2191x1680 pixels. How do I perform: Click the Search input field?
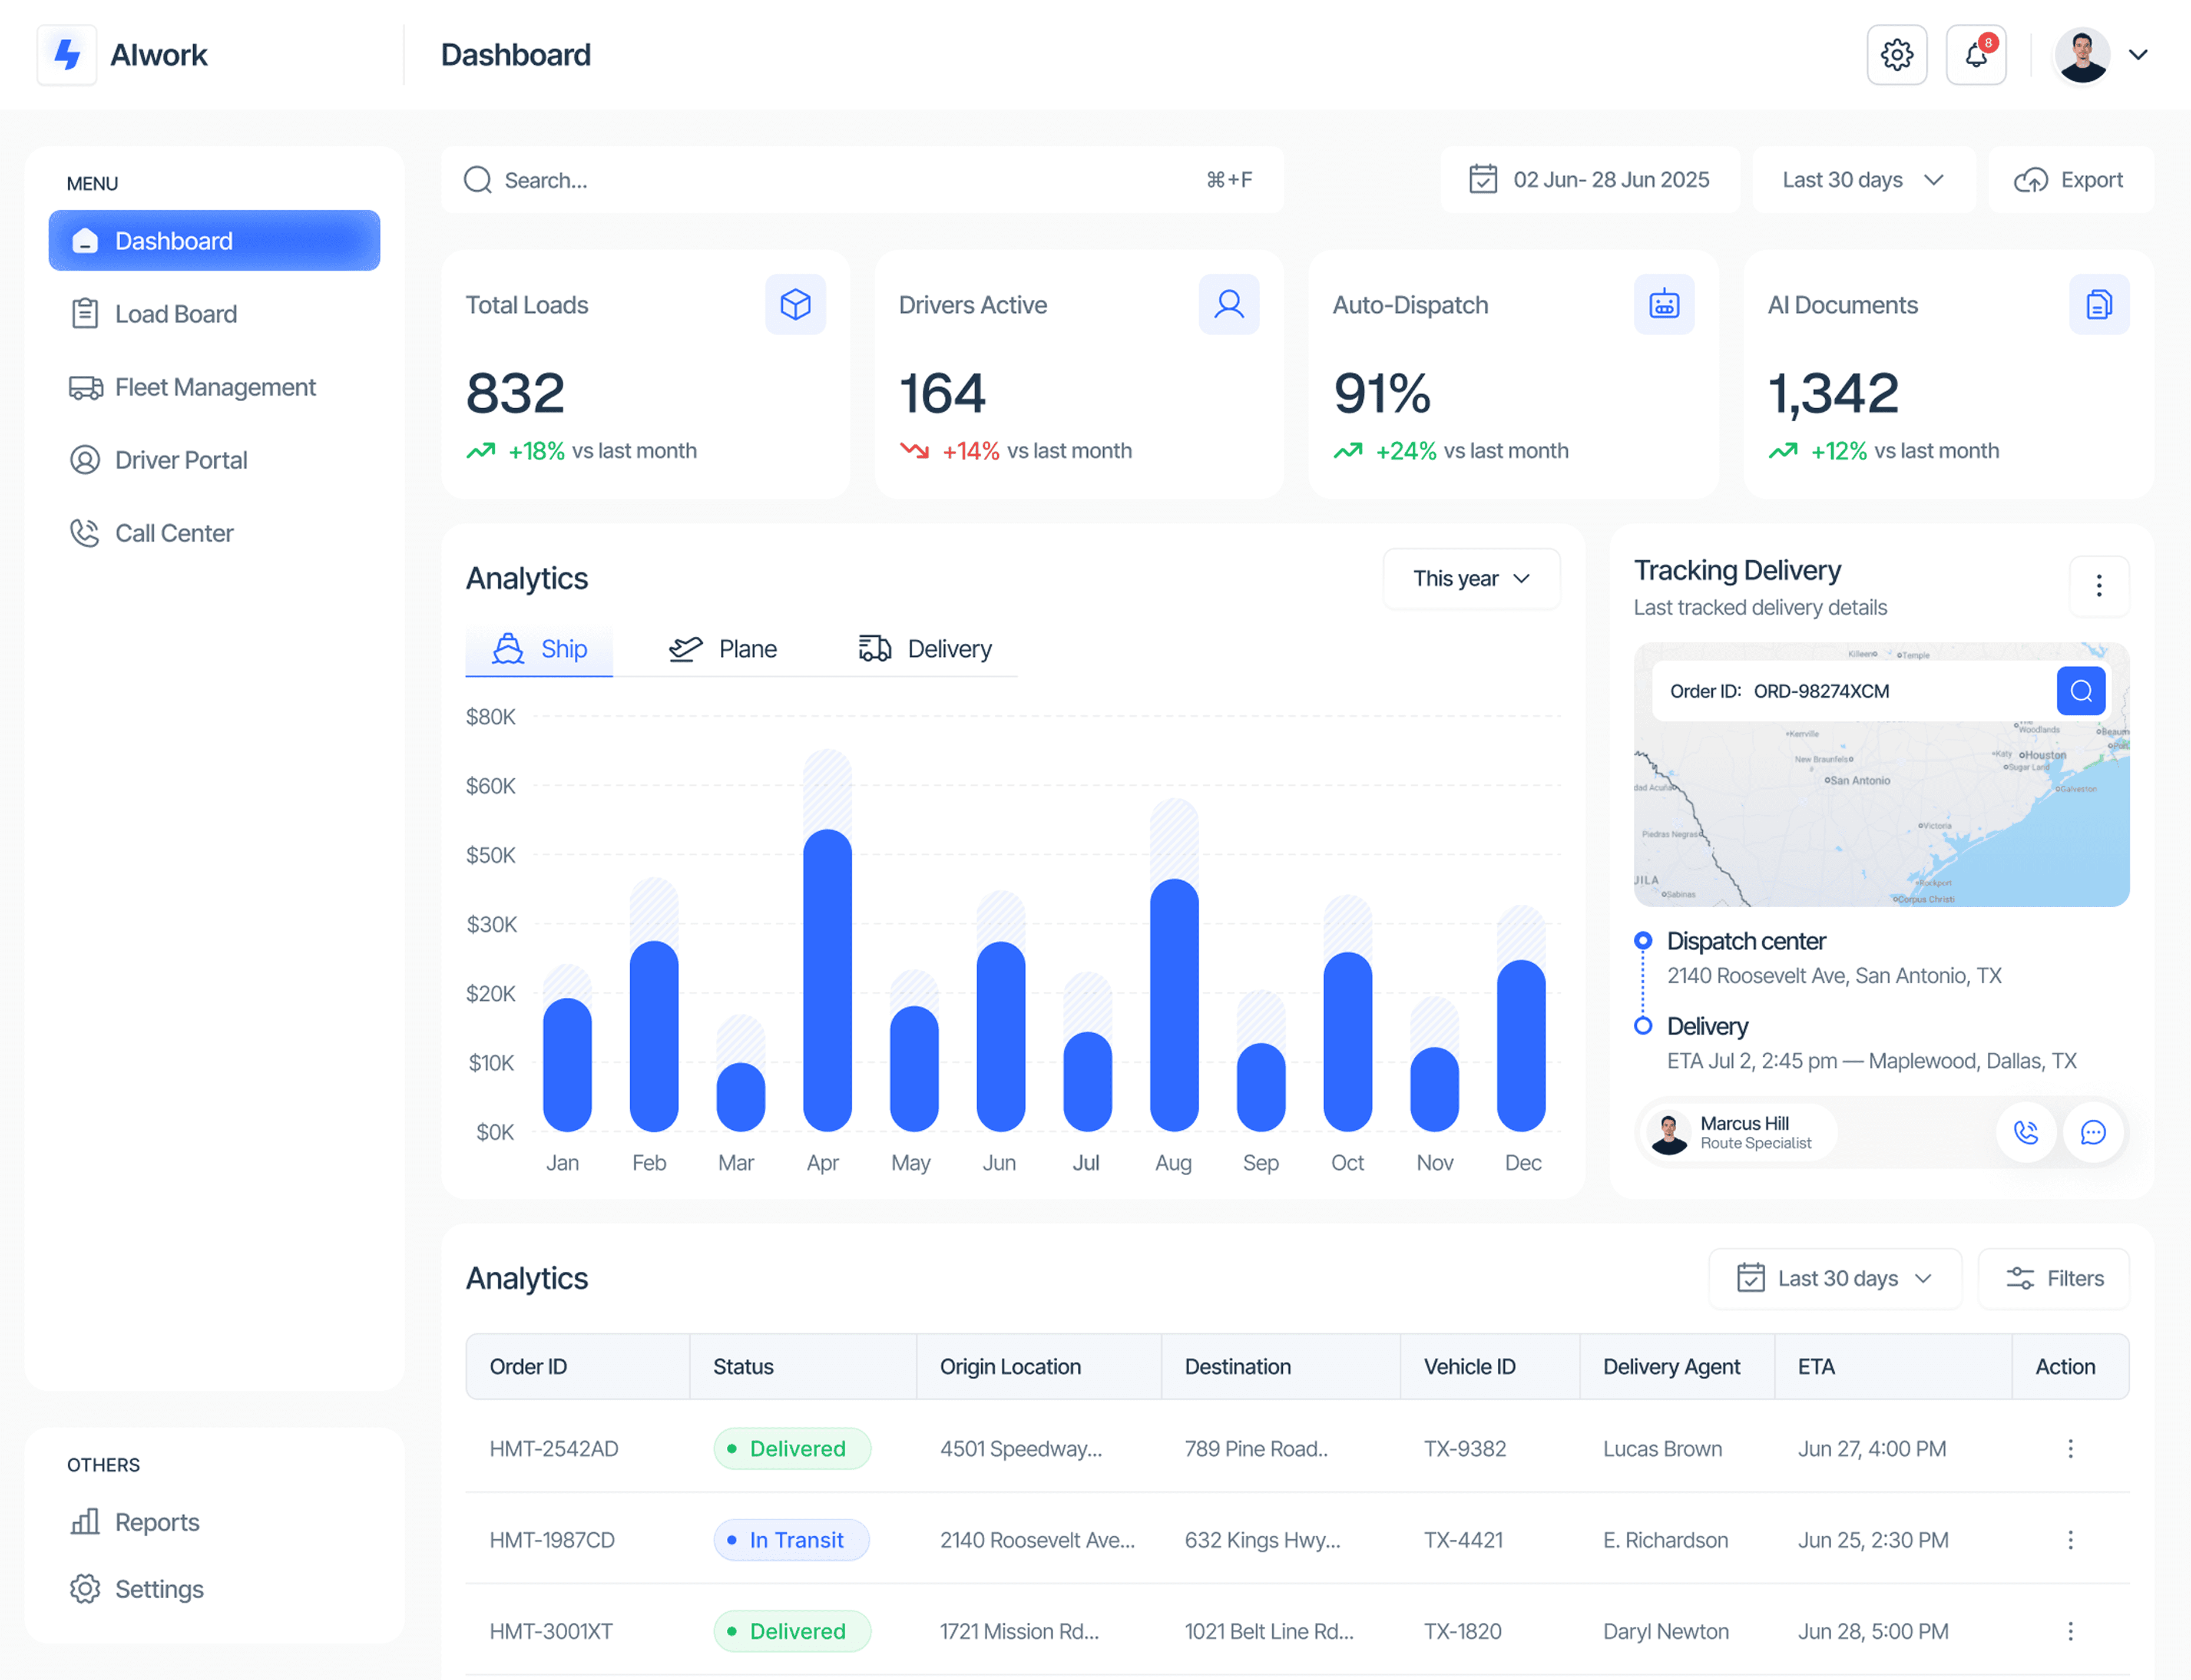pyautogui.click(x=840, y=180)
